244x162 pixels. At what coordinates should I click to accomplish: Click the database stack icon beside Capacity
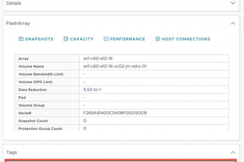(66, 39)
